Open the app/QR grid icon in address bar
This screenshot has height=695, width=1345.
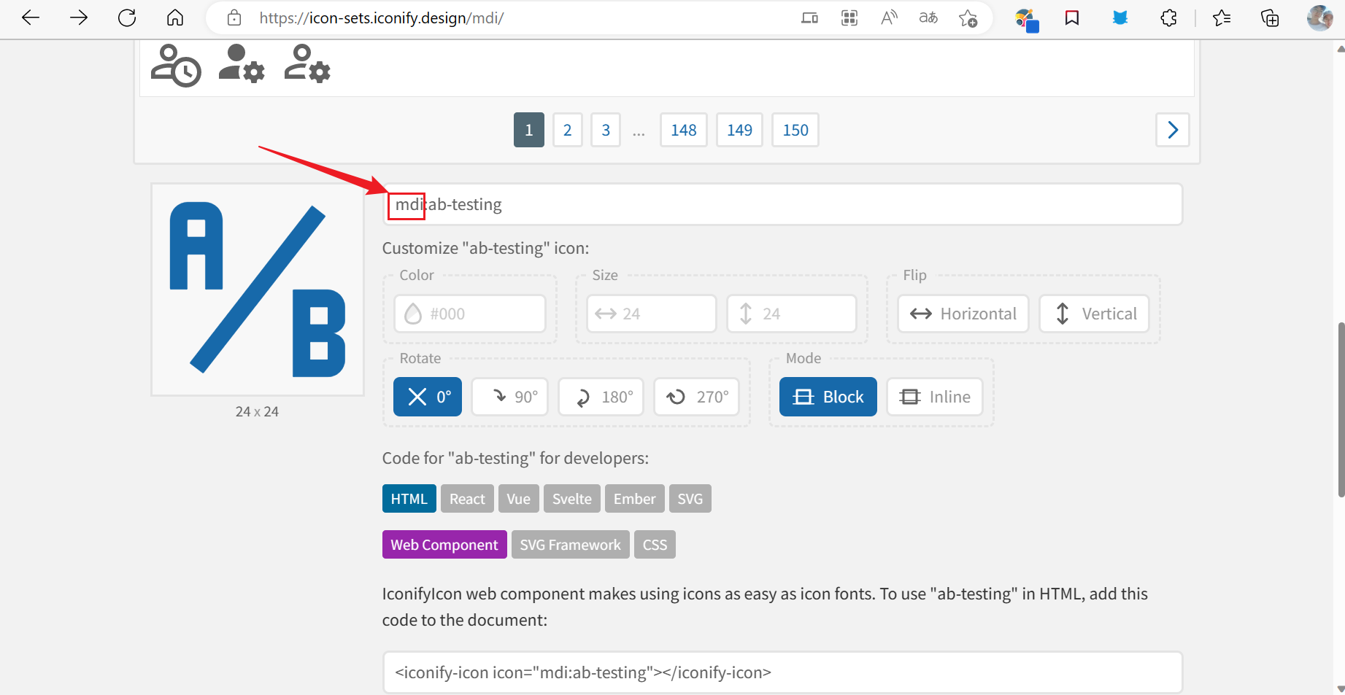coord(849,18)
